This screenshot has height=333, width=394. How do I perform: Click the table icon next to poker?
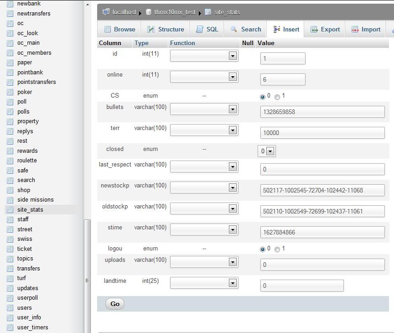(10, 92)
